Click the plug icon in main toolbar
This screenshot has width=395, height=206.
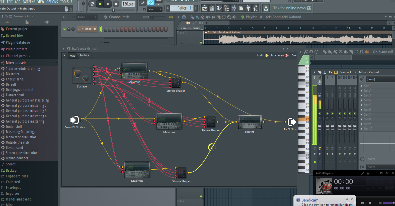pos(248,8)
